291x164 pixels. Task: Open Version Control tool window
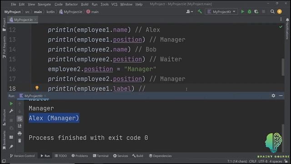point(22,156)
